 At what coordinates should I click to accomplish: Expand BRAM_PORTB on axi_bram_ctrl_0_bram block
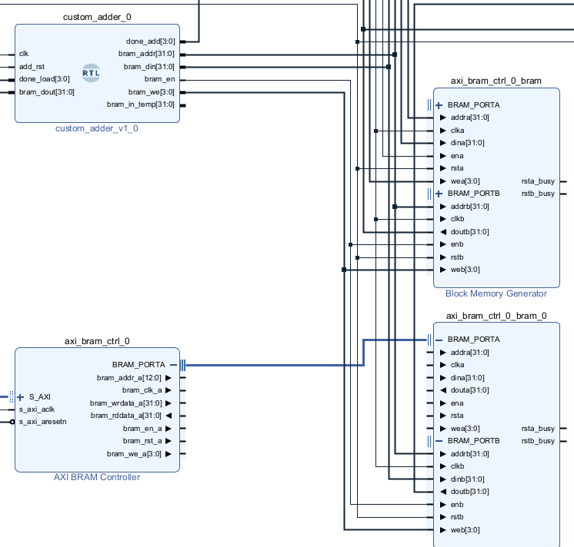coord(439,194)
